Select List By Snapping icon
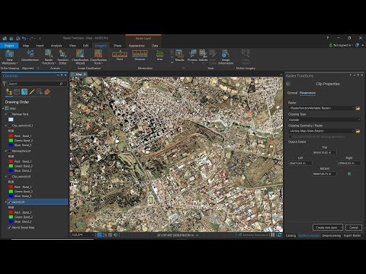Screen dimensions: 366x274 point(40,92)
